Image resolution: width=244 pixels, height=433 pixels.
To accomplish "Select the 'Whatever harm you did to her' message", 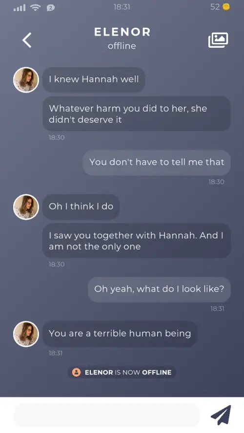I will [137, 114].
